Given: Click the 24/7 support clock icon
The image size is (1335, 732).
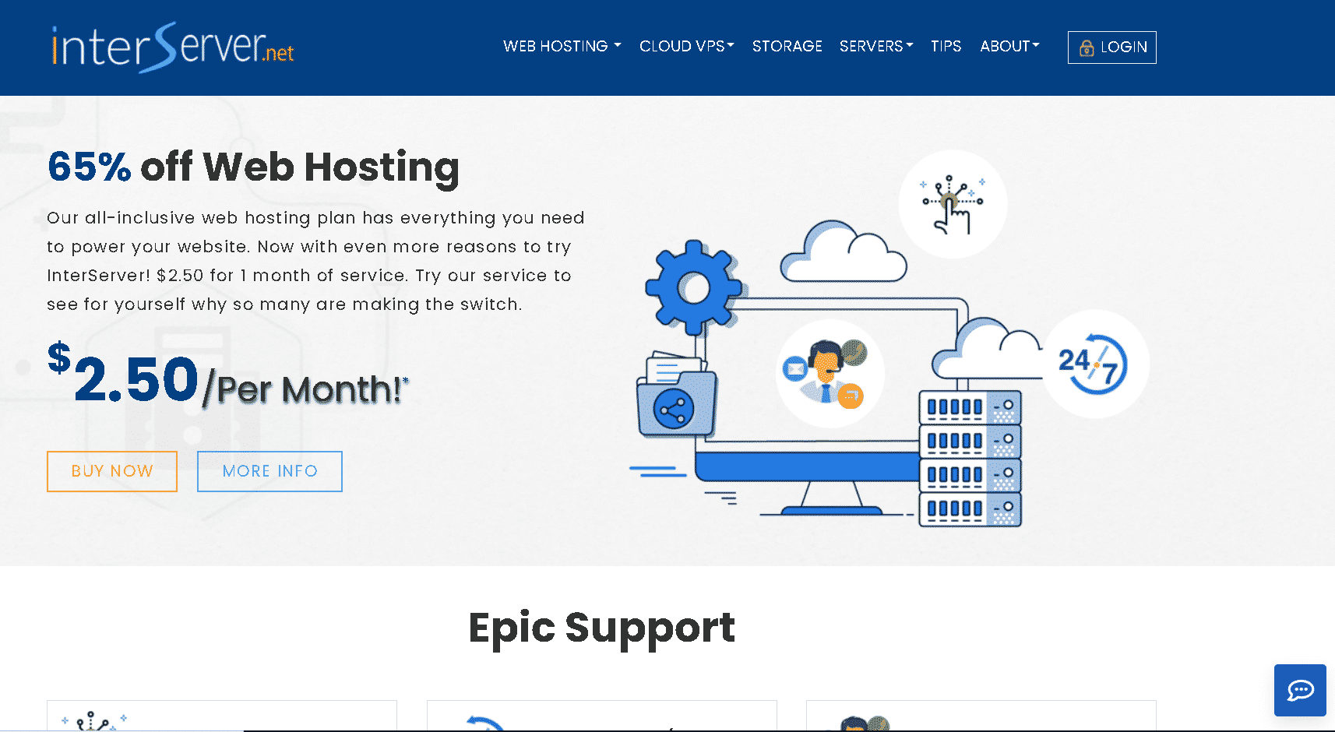Looking at the screenshot, I should (1095, 364).
